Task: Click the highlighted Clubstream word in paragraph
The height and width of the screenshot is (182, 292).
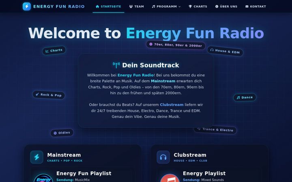Action: click(x=172, y=105)
